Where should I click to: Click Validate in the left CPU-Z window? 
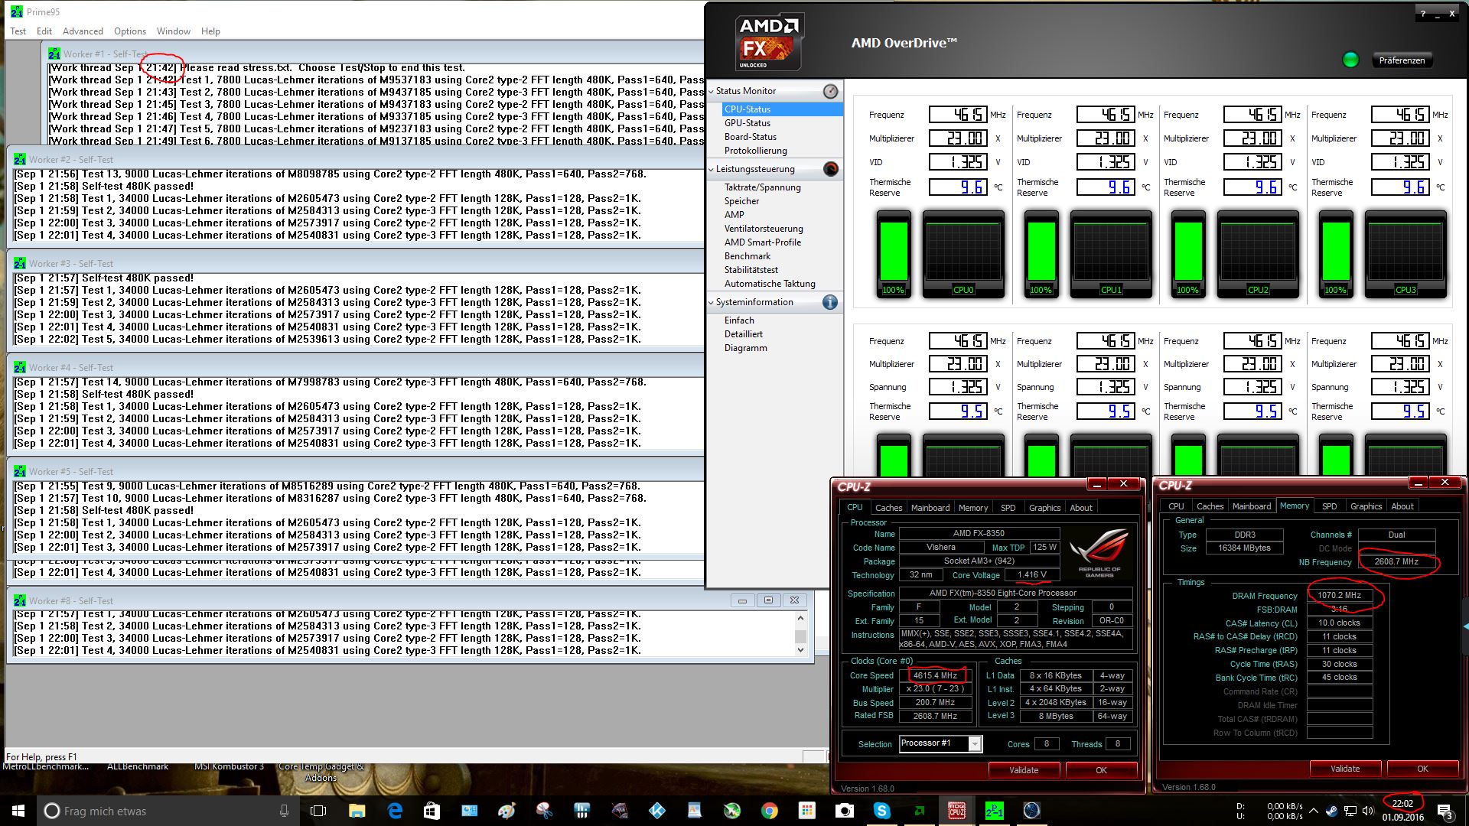[1023, 770]
